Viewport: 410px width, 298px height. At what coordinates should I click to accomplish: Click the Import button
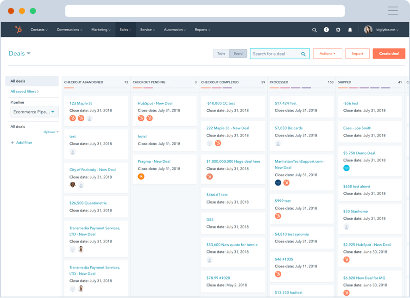[x=357, y=54]
